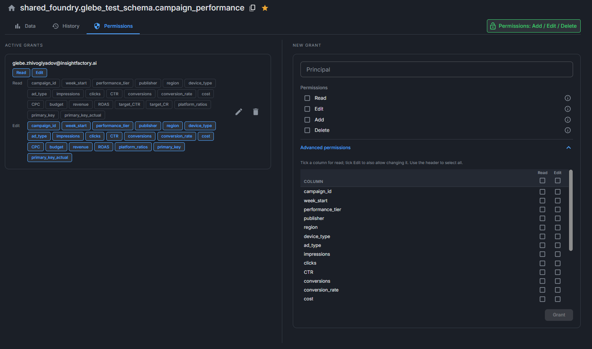592x349 pixels.
Task: Open the Data tab
Action: pyautogui.click(x=25, y=26)
